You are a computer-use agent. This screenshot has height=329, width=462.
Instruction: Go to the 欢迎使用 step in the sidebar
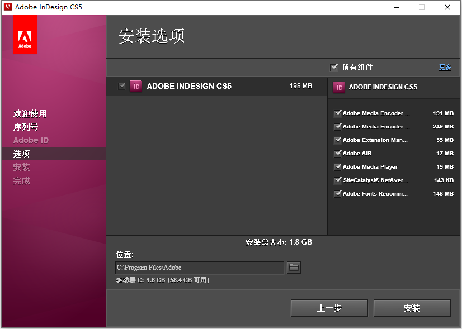30,113
